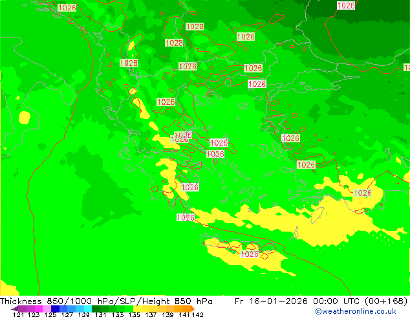Click legend value '139'
410x317 pixels.
click(167, 314)
